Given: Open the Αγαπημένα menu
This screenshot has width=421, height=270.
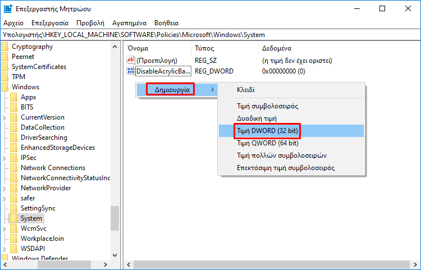Looking at the screenshot, I should pos(130,23).
